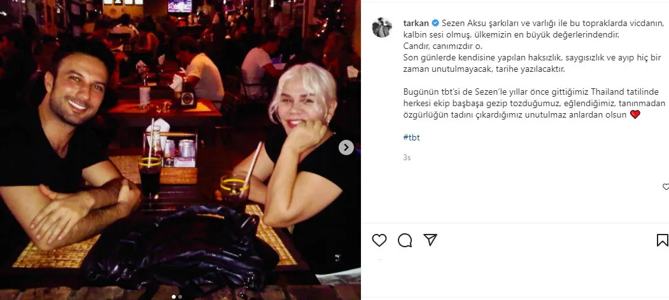The image size is (669, 300).
Task: Select the second carousel dot indicator
Action: [180, 297]
